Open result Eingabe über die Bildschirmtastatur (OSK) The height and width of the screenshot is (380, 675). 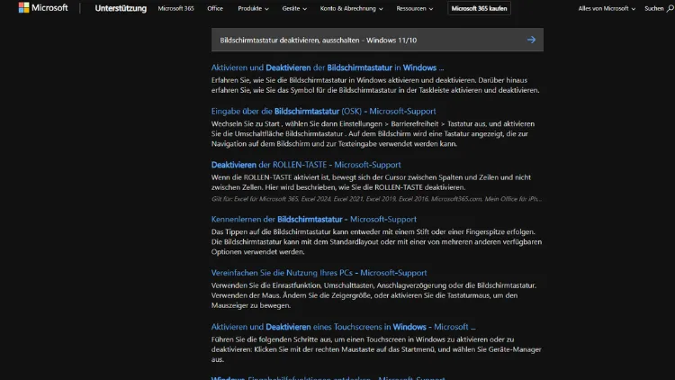click(323, 111)
